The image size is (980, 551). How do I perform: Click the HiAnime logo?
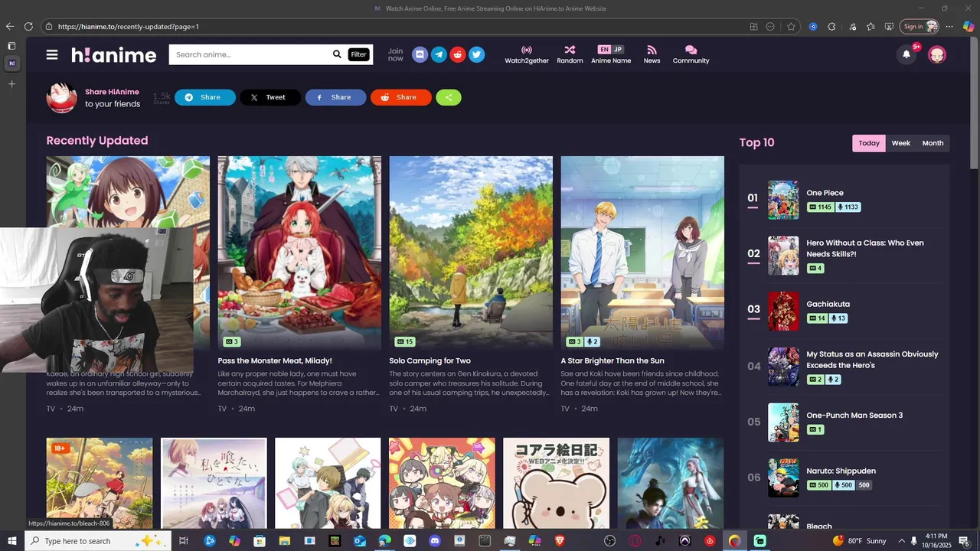pyautogui.click(x=114, y=54)
